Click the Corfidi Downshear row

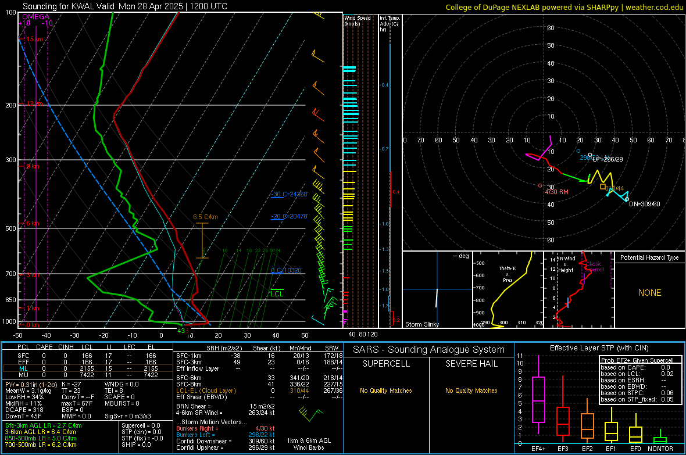pos(226,441)
